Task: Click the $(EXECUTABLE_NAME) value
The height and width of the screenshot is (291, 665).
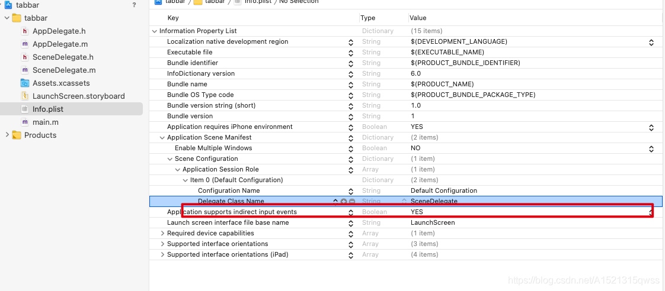Action: click(447, 52)
